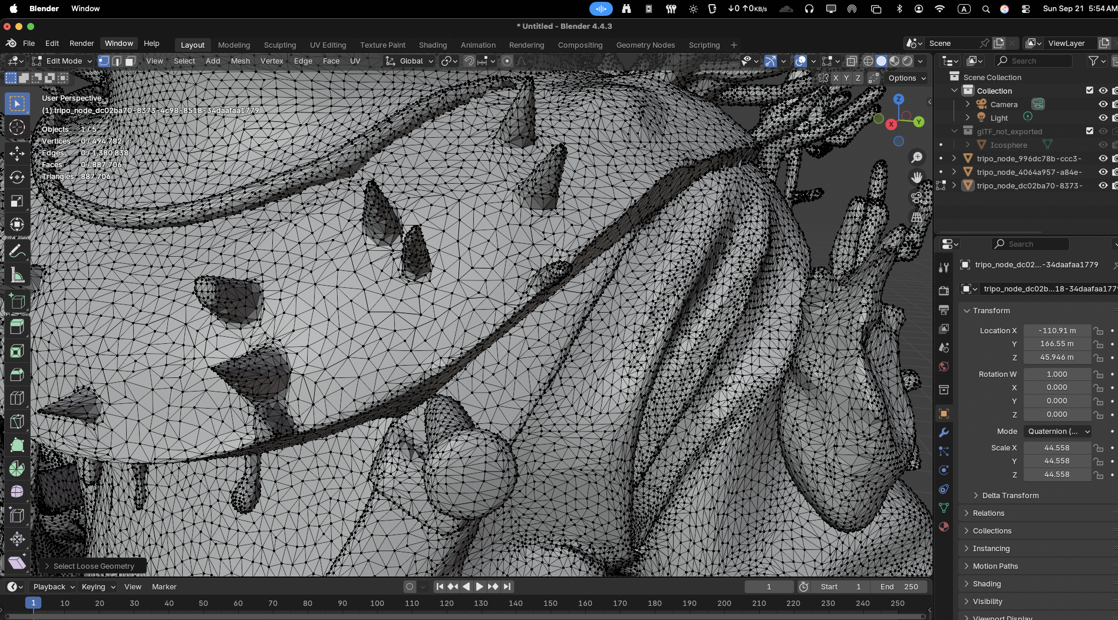Select the Scale tool
1118x620 pixels.
(x=17, y=201)
